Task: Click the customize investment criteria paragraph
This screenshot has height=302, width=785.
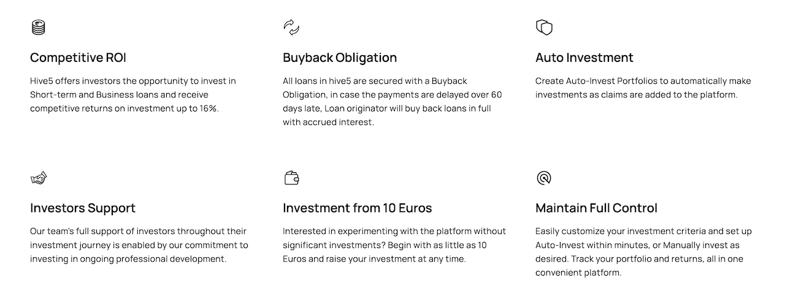Action: (x=643, y=252)
